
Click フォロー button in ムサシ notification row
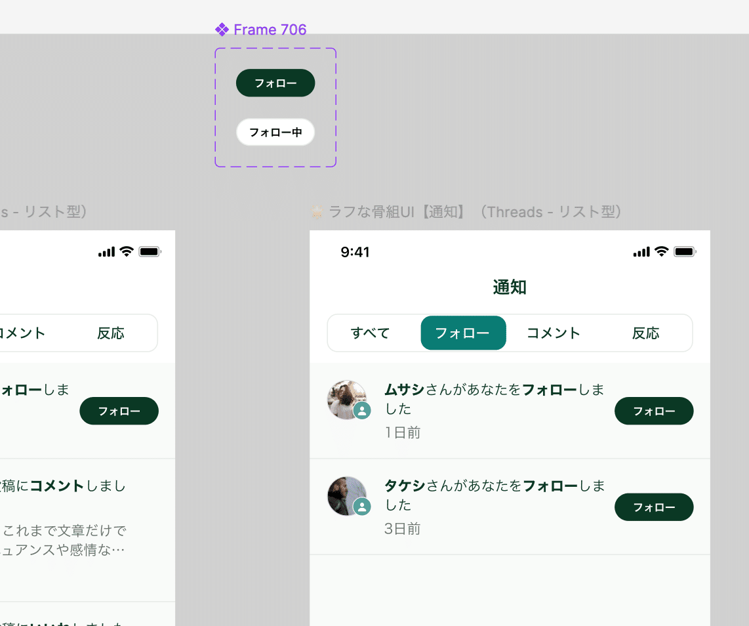coord(654,411)
